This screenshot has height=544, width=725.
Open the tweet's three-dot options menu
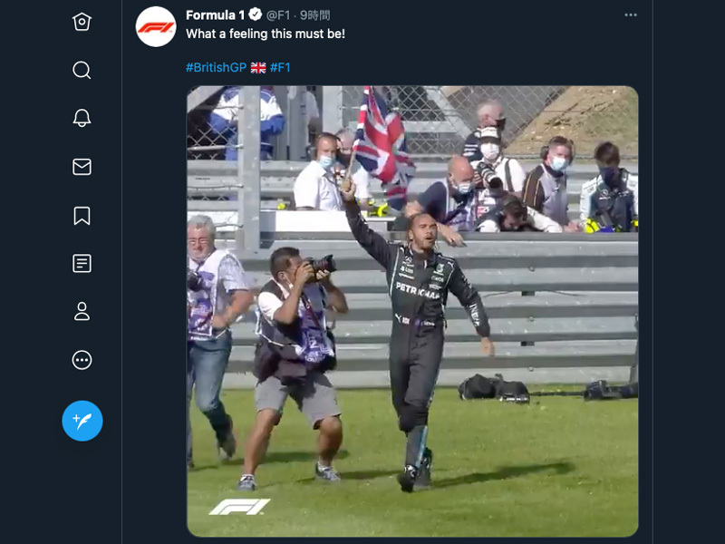631,15
